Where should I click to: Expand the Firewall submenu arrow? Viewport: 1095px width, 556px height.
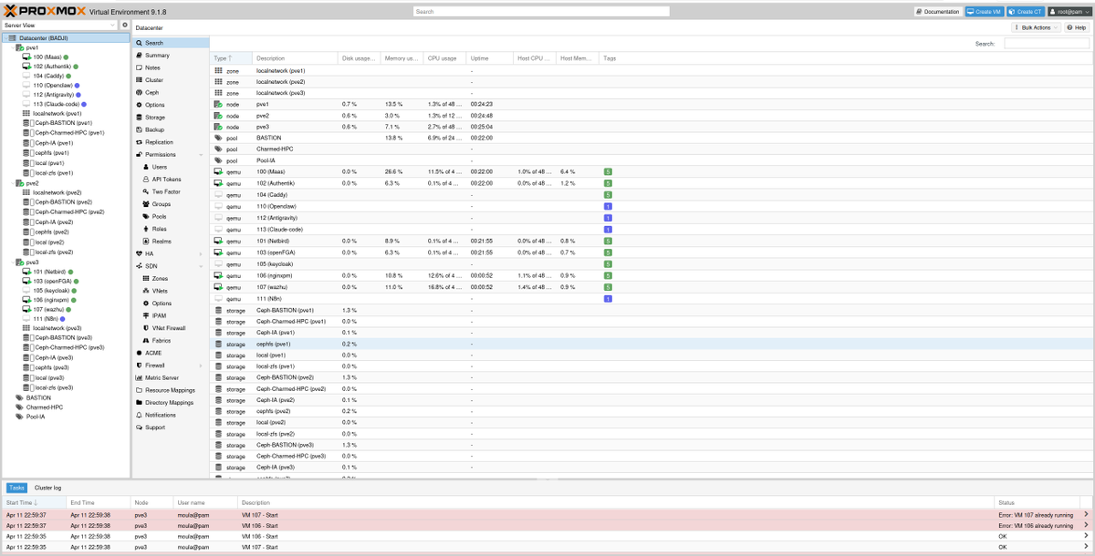201,365
